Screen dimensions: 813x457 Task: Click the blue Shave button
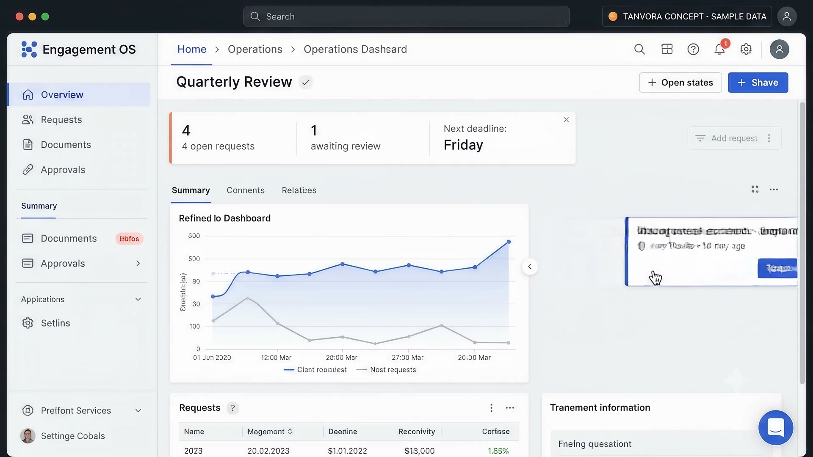pos(758,83)
